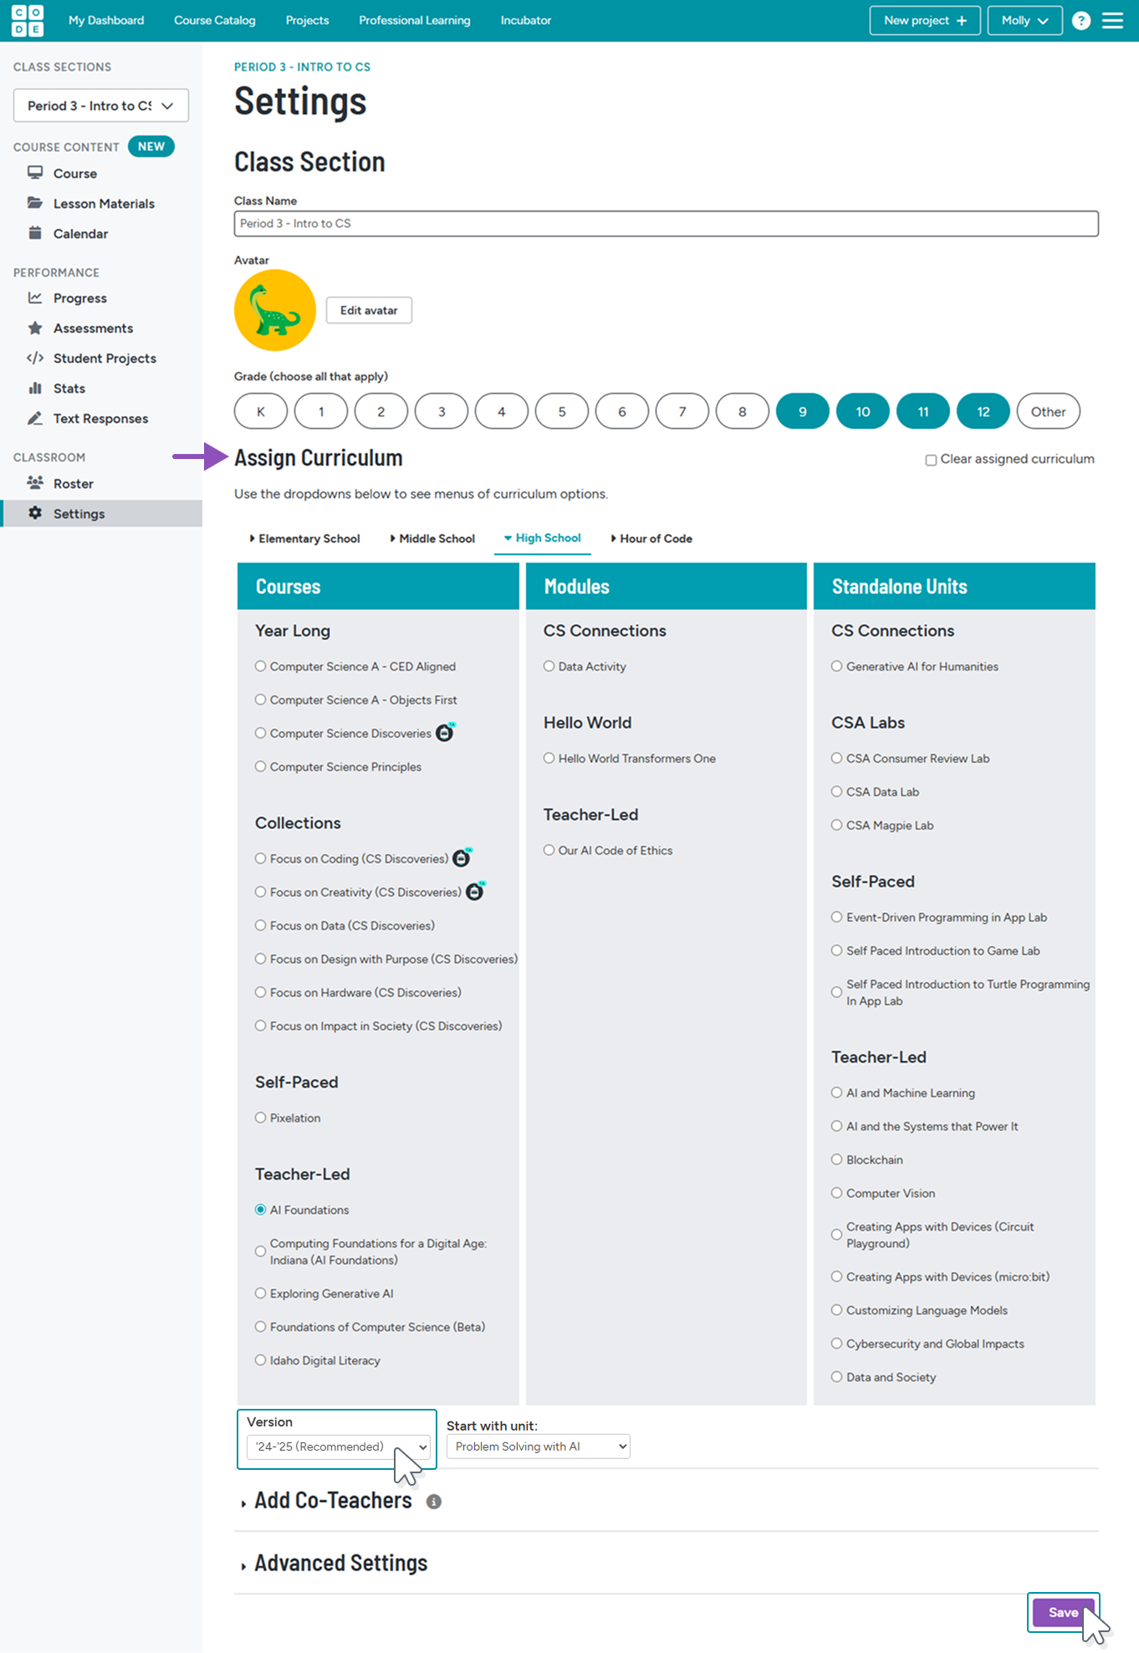1139x1653 pixels.
Task: Click the Save button
Action: click(x=1062, y=1612)
